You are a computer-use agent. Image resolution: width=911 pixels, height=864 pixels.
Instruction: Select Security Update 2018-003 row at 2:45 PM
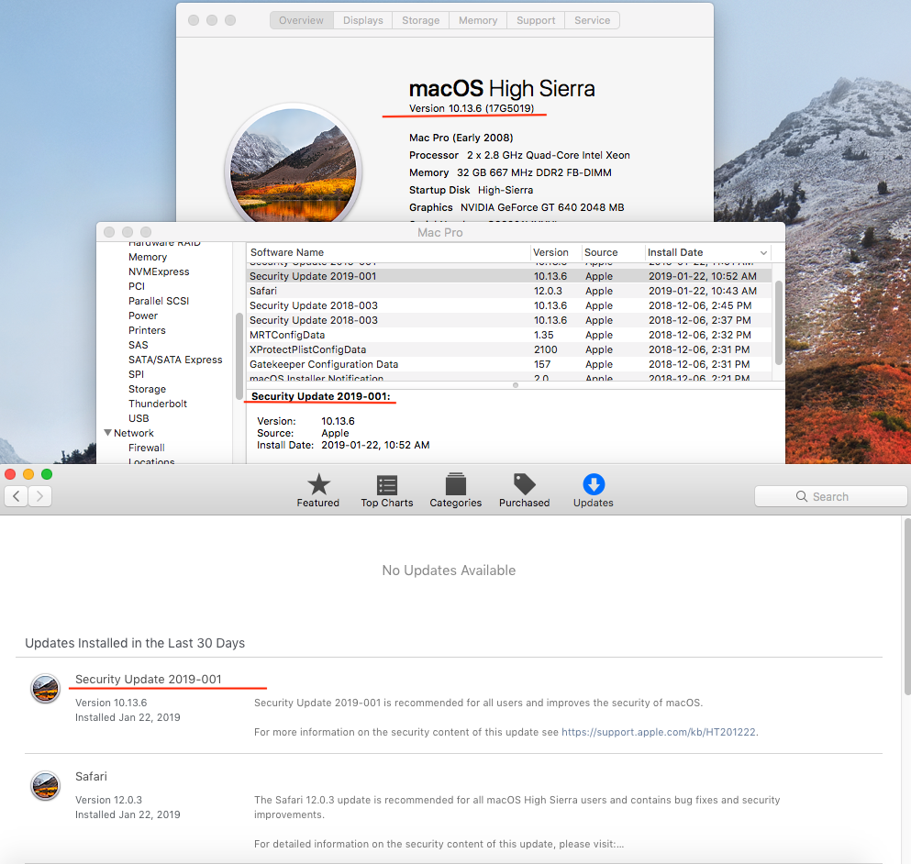click(509, 305)
